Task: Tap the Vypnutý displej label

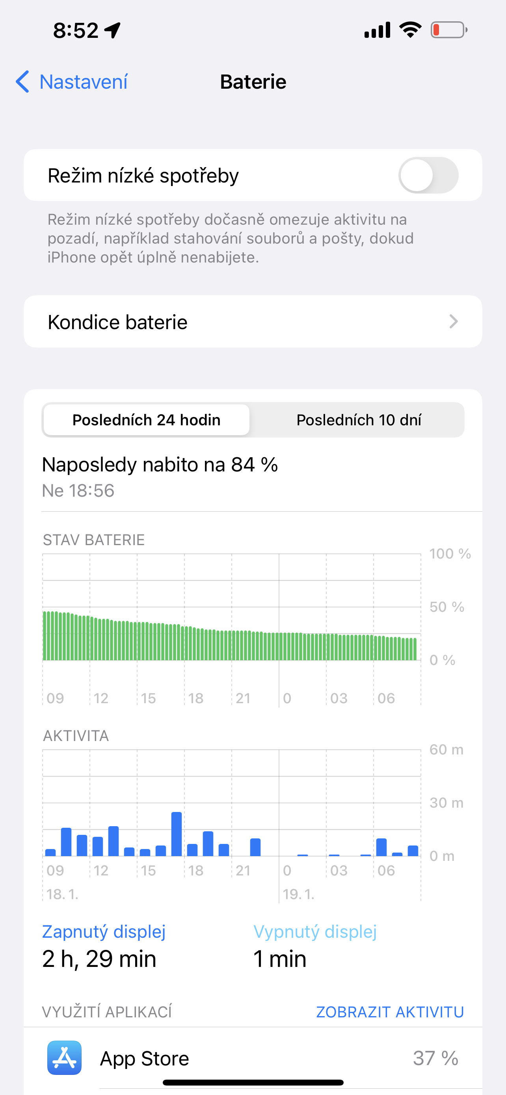Action: 315,931
